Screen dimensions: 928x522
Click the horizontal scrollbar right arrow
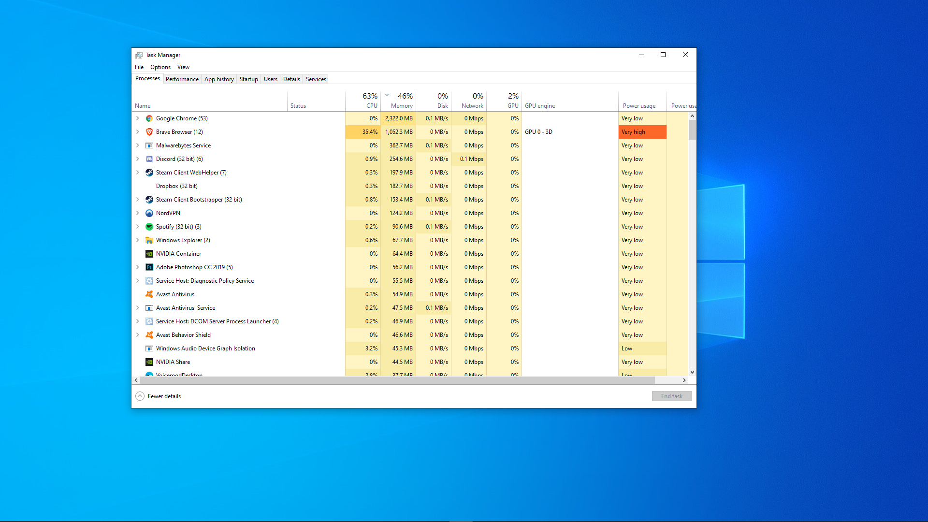click(684, 380)
